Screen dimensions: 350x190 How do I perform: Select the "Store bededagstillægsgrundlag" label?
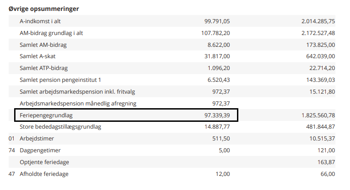[60, 127]
